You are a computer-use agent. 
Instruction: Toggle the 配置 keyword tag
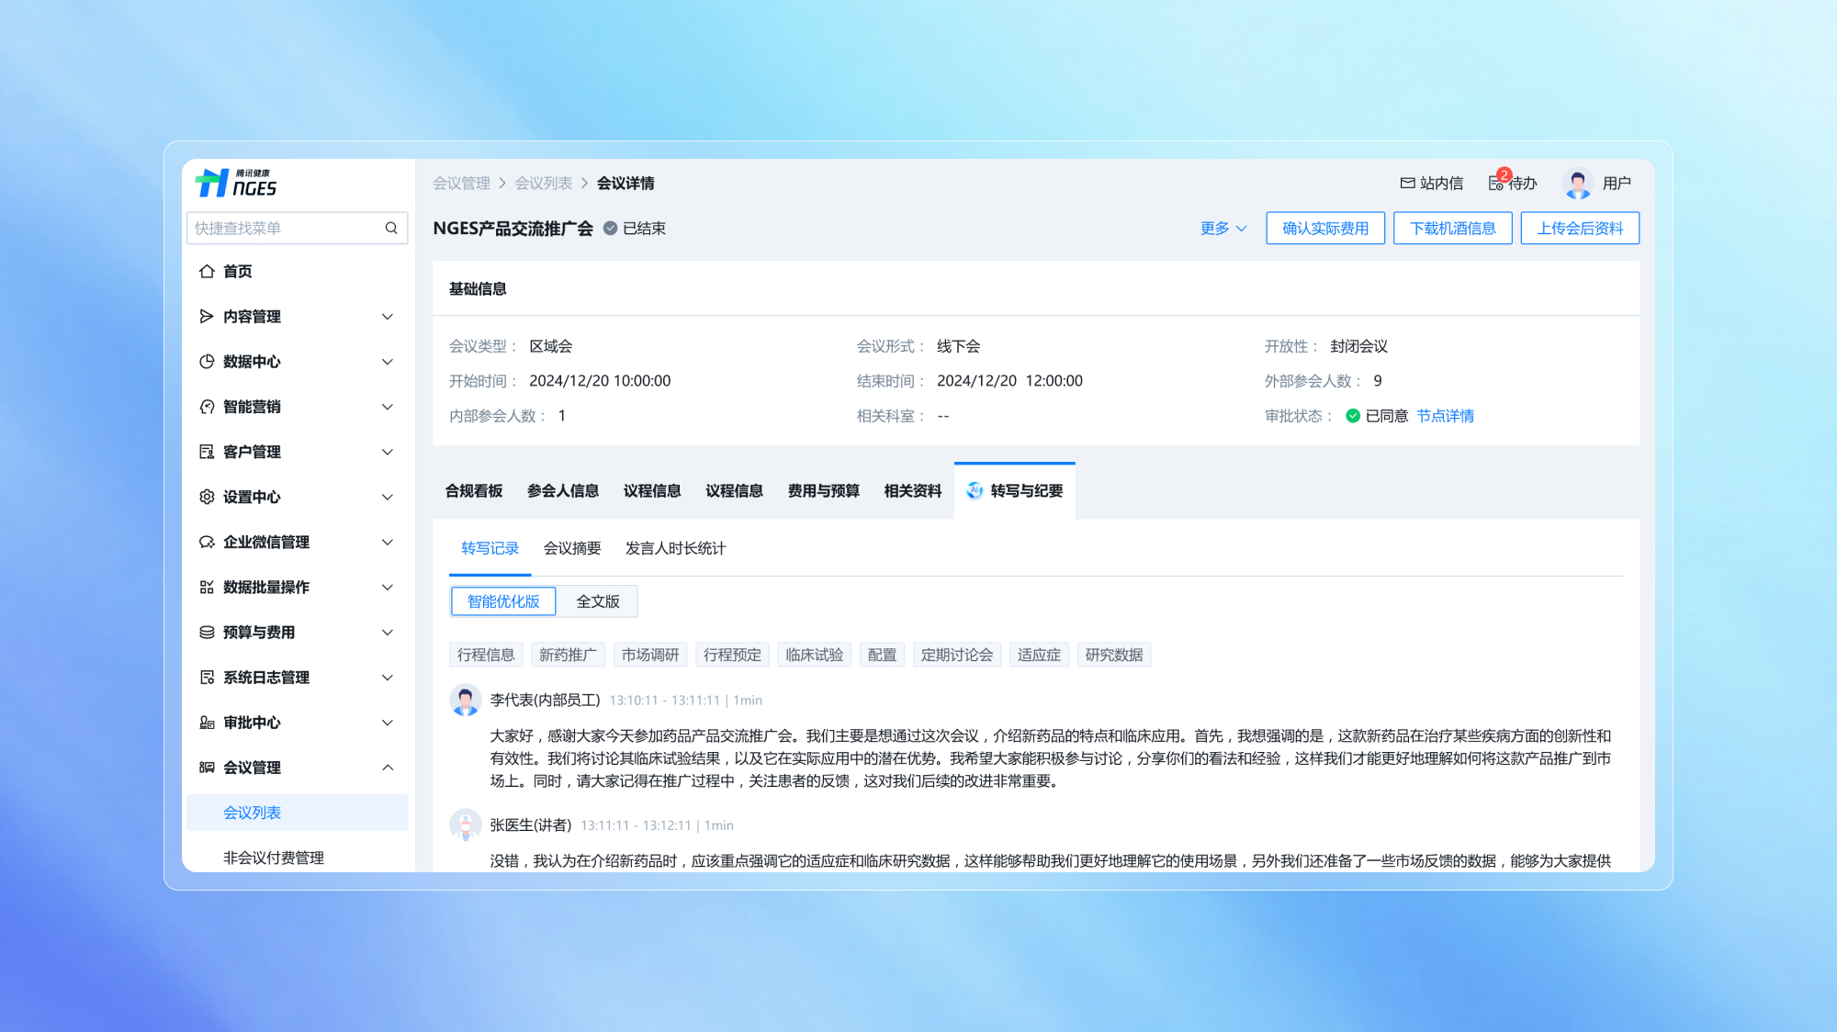[882, 655]
